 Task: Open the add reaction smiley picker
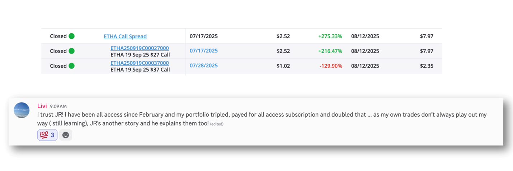pos(66,135)
